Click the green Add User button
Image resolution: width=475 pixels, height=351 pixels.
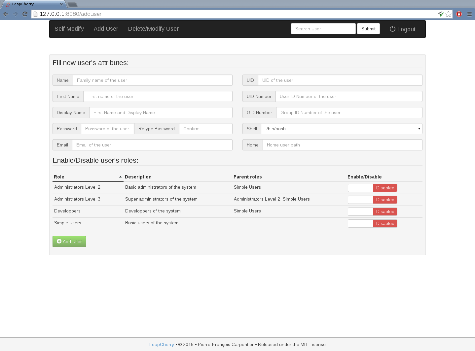69,241
